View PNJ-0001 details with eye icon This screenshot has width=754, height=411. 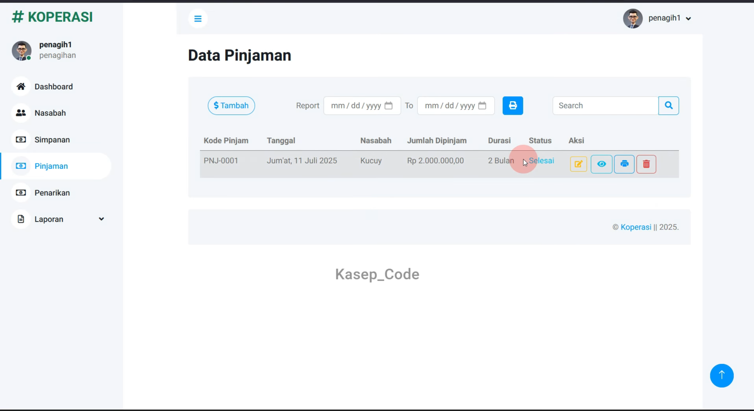601,164
